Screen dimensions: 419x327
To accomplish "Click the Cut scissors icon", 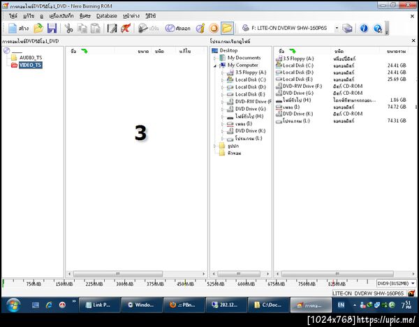I will pyautogui.click(x=68, y=28).
